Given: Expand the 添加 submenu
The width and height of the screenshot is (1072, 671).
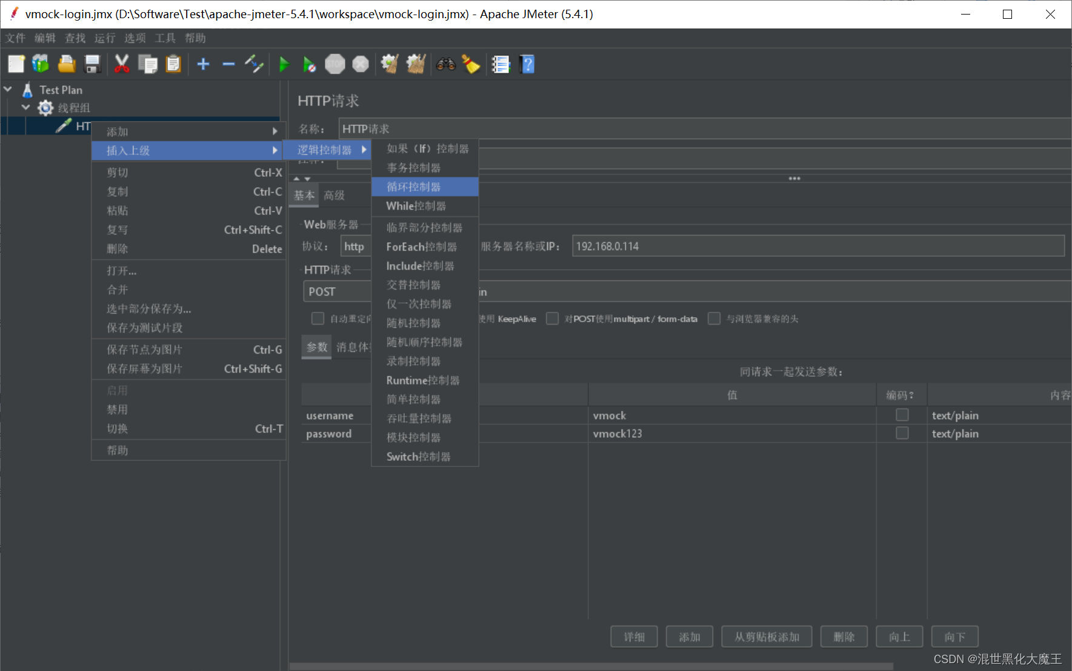Looking at the screenshot, I should 188,131.
